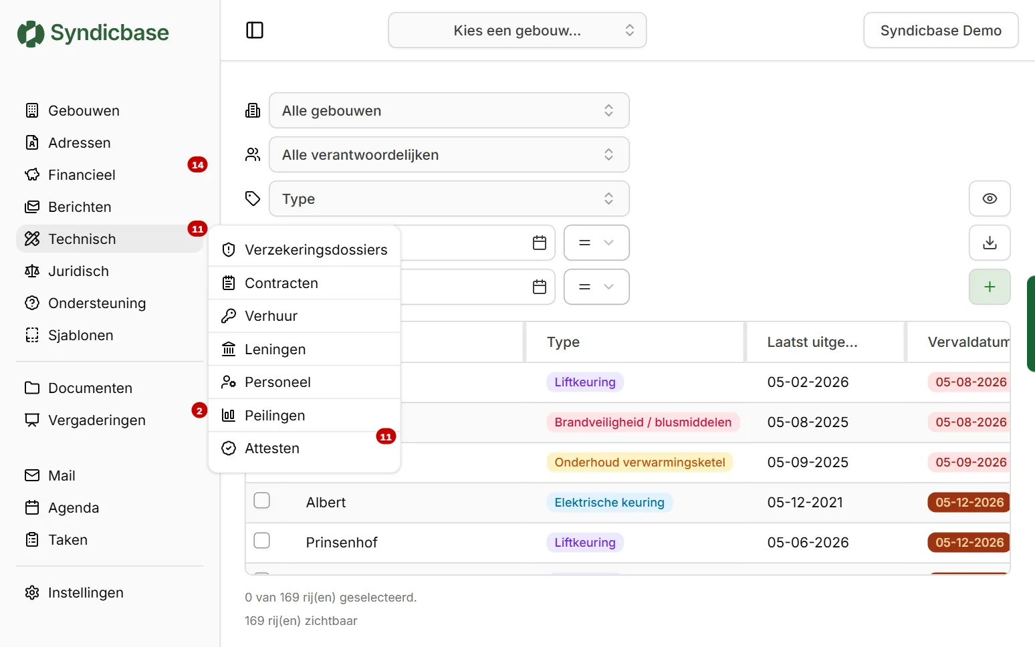Click the Elektrische keuring type tag

pos(609,502)
